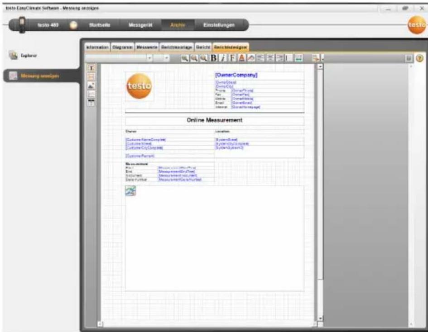This screenshot has width=428, height=332.
Task: Switch to the Bericht tab
Action: (x=203, y=47)
